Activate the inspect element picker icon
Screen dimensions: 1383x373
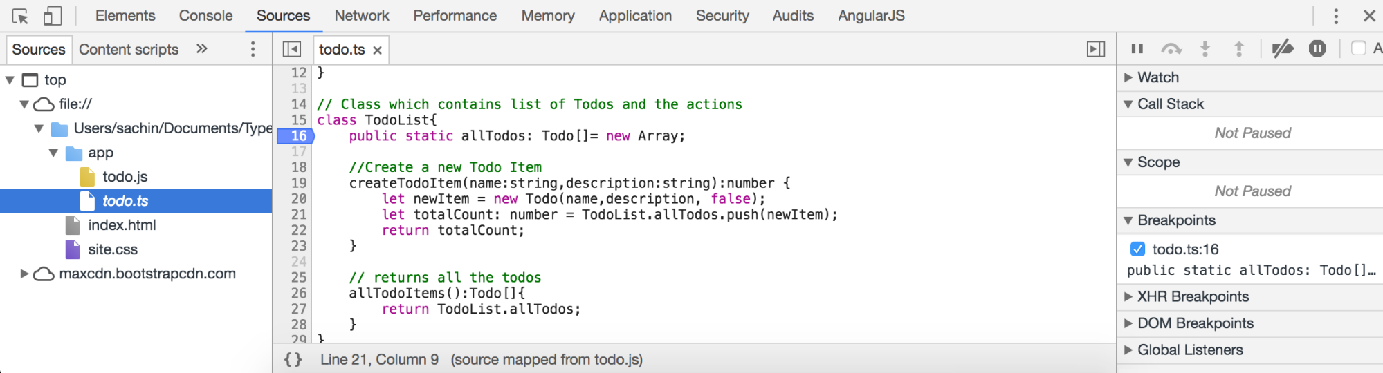(20, 15)
